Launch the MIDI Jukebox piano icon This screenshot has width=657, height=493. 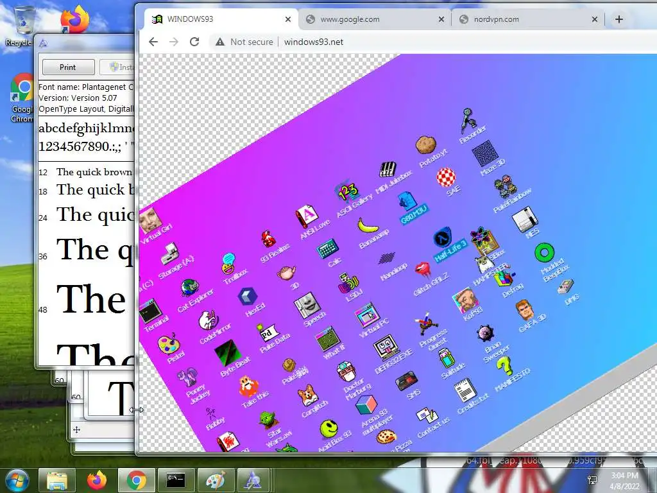tap(388, 169)
